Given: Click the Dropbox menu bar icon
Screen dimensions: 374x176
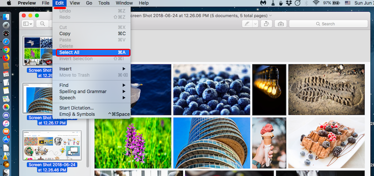Looking at the screenshot, I should pos(289,3).
